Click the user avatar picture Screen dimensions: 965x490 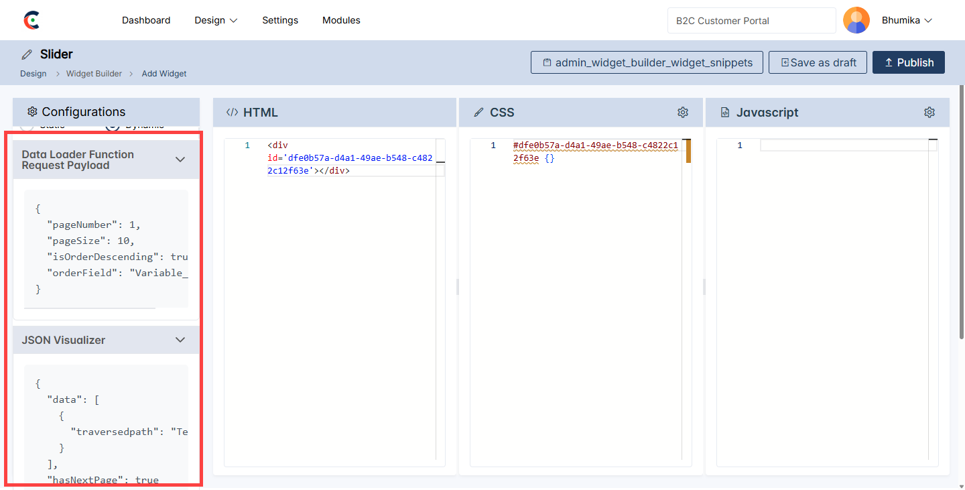tap(856, 20)
